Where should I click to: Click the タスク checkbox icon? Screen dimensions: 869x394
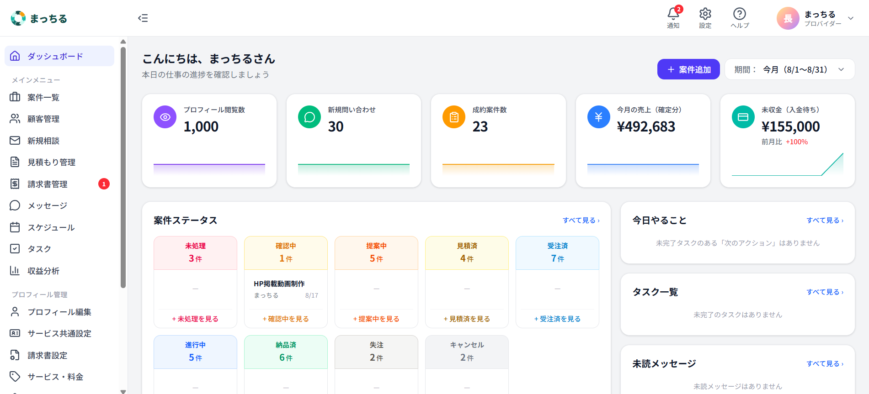pos(15,248)
